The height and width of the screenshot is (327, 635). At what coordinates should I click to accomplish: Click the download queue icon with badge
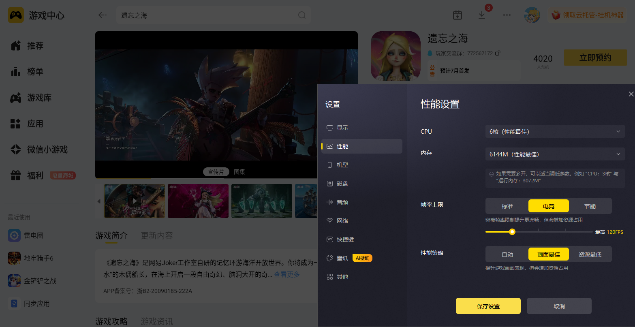482,15
